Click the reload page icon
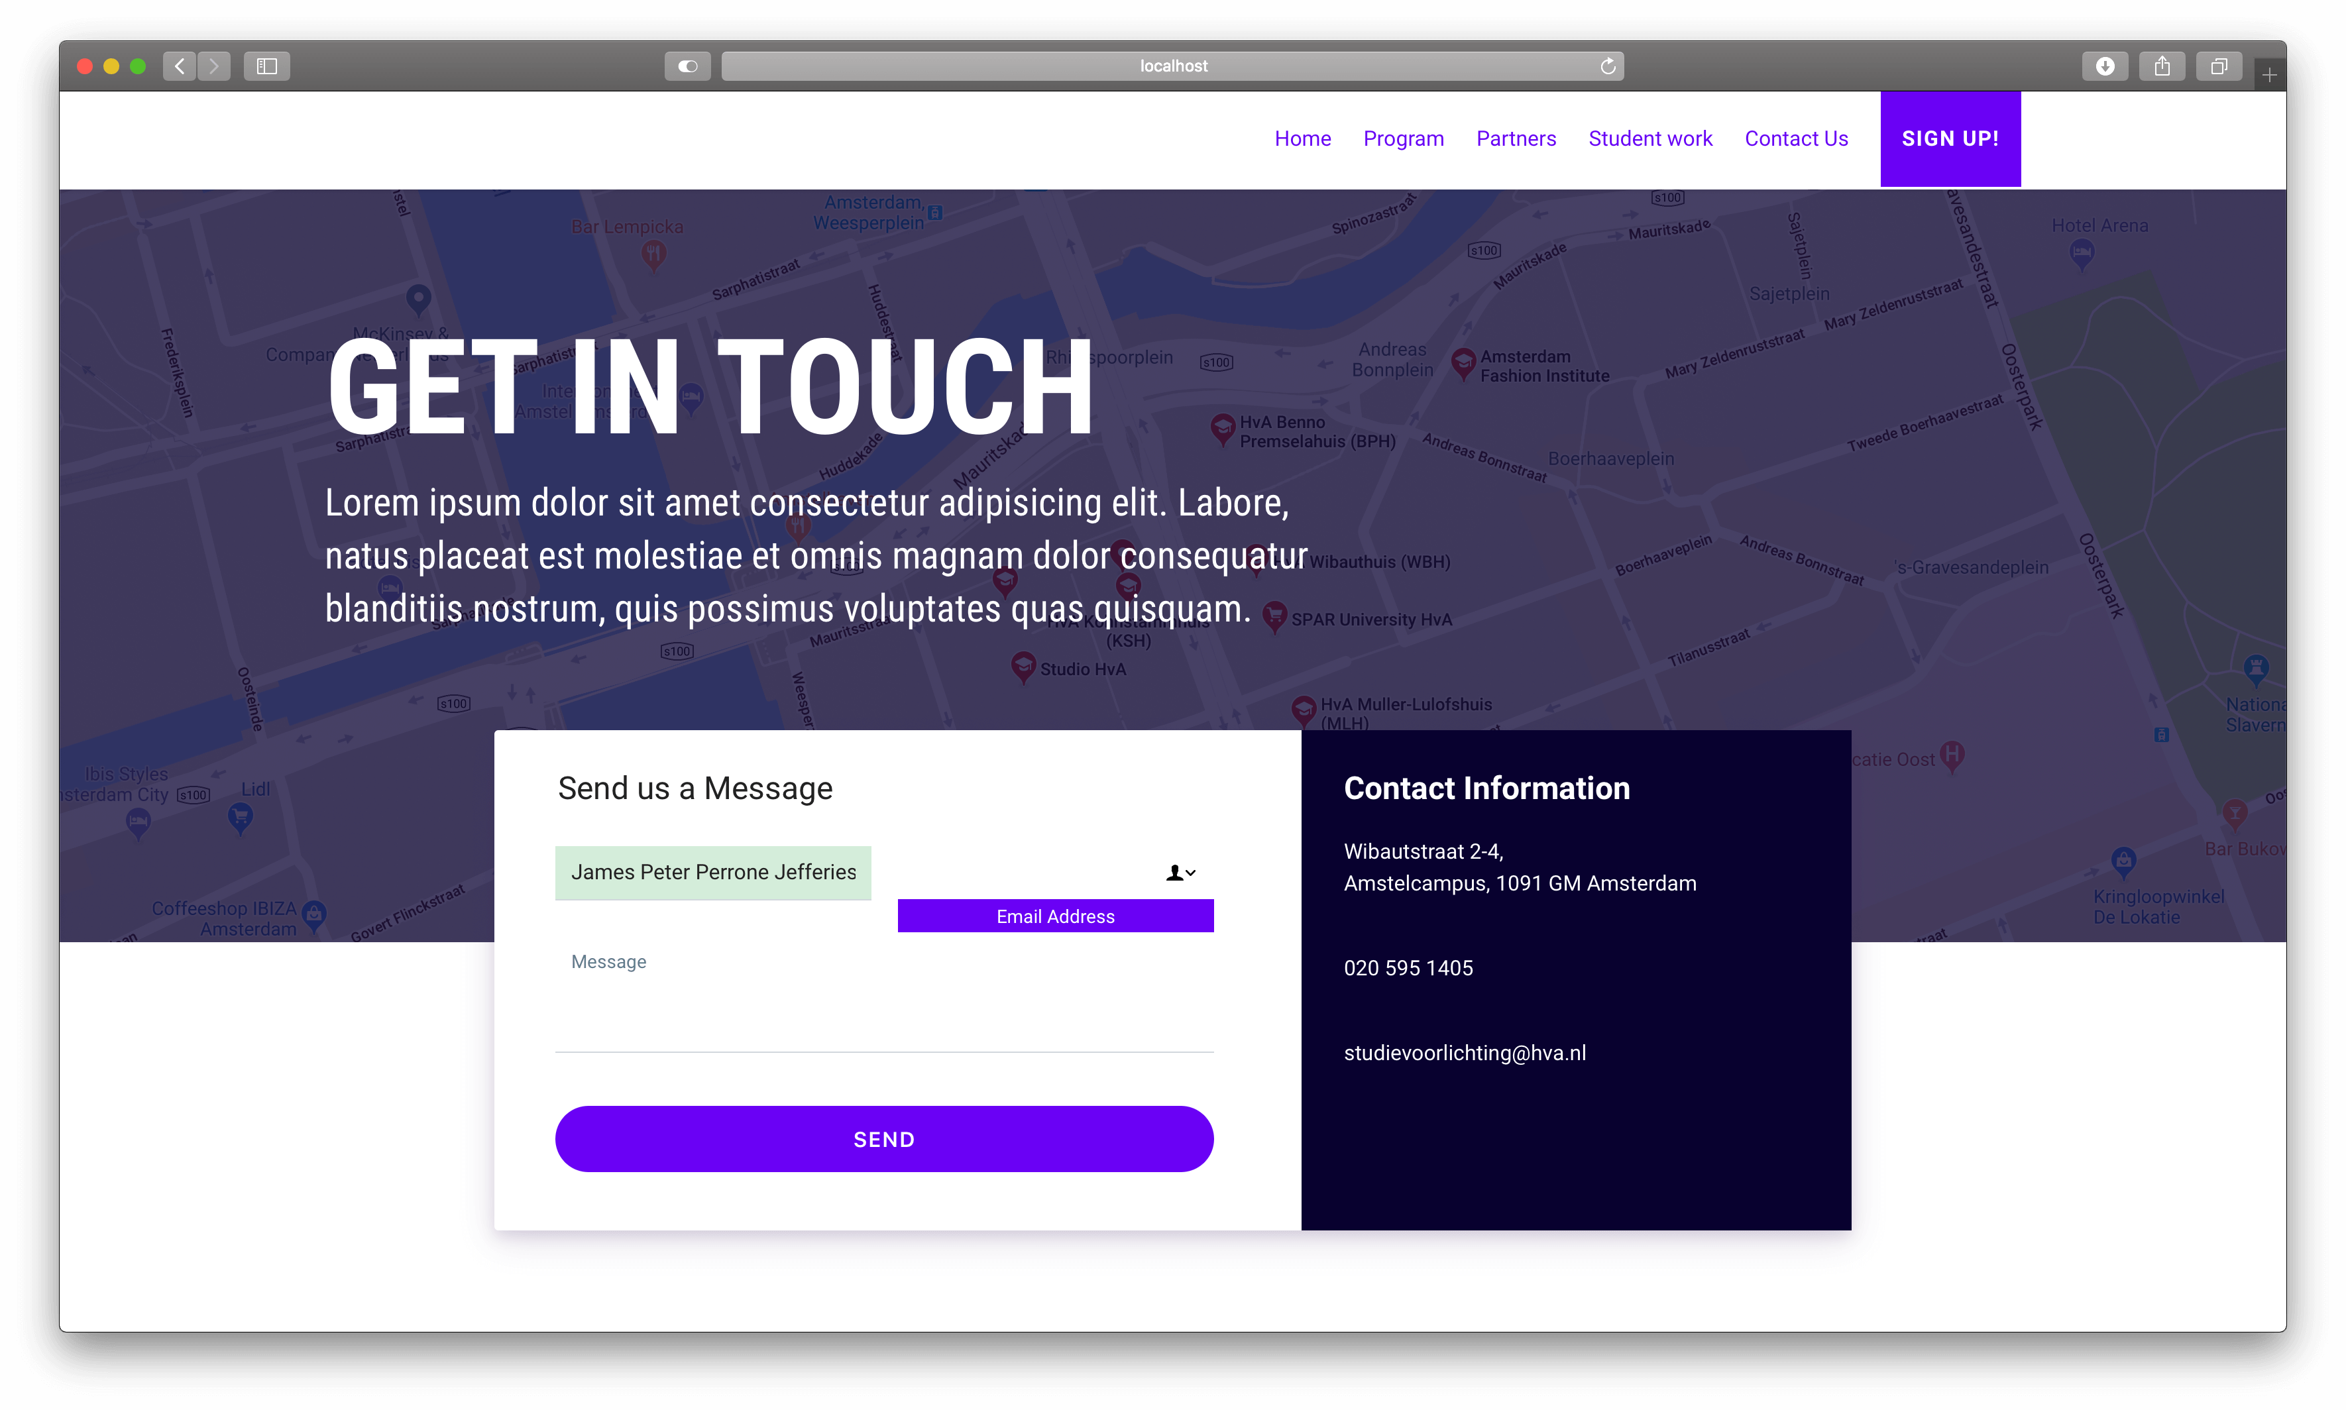The width and height of the screenshot is (2346, 1410). coord(1608,66)
